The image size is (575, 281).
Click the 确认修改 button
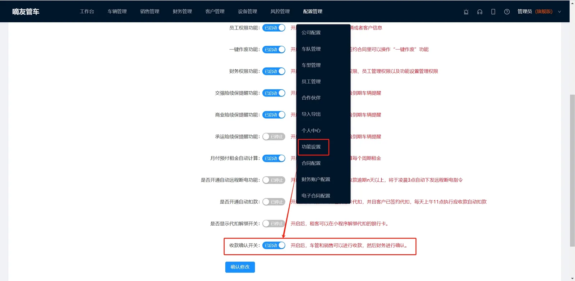pyautogui.click(x=240, y=267)
